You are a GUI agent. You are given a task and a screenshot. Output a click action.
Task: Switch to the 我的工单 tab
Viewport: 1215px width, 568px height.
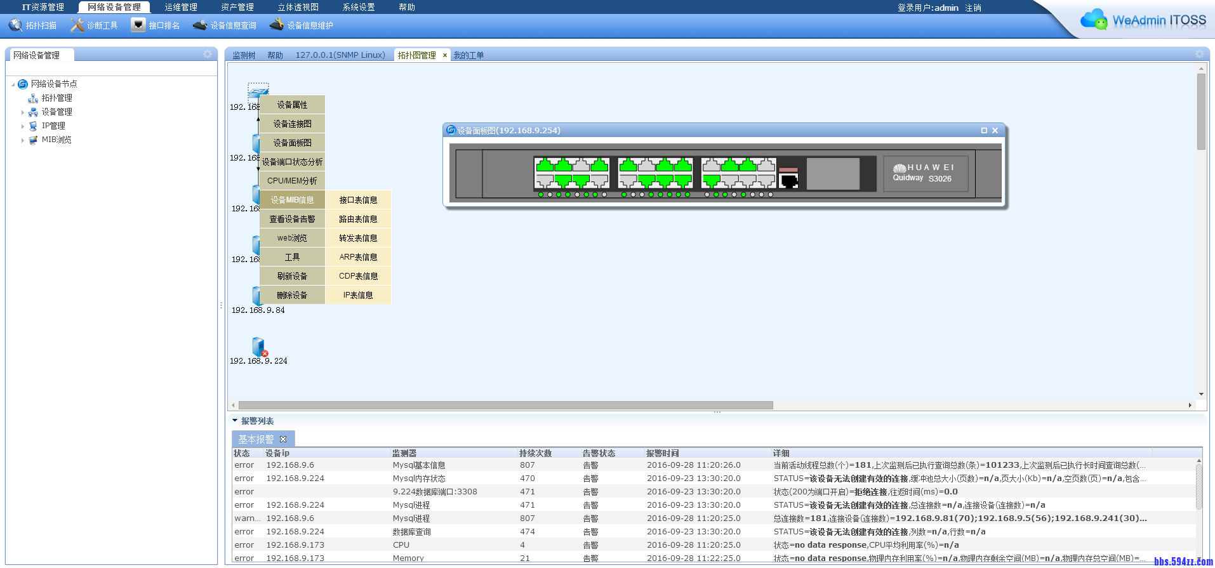[x=468, y=55]
